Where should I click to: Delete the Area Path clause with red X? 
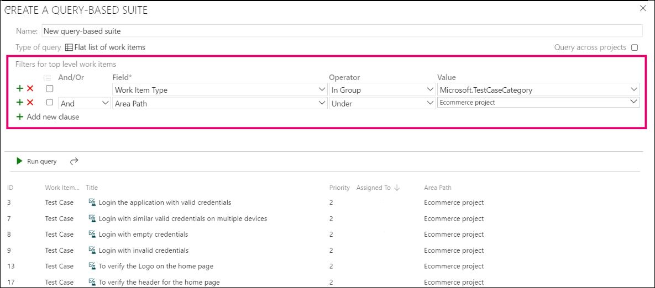click(x=30, y=103)
